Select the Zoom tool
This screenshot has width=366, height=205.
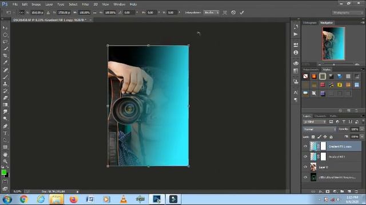(5, 161)
